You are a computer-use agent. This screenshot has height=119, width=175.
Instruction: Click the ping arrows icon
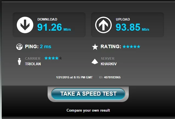pyautogui.click(x=19, y=47)
